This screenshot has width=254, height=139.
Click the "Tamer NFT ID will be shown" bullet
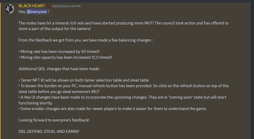pyautogui.click(x=84, y=80)
